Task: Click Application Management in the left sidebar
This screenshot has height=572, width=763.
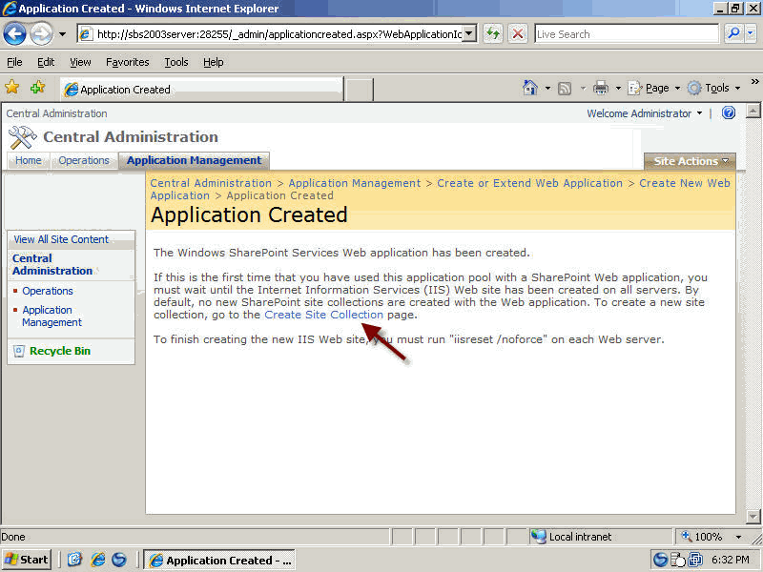Action: tap(52, 317)
